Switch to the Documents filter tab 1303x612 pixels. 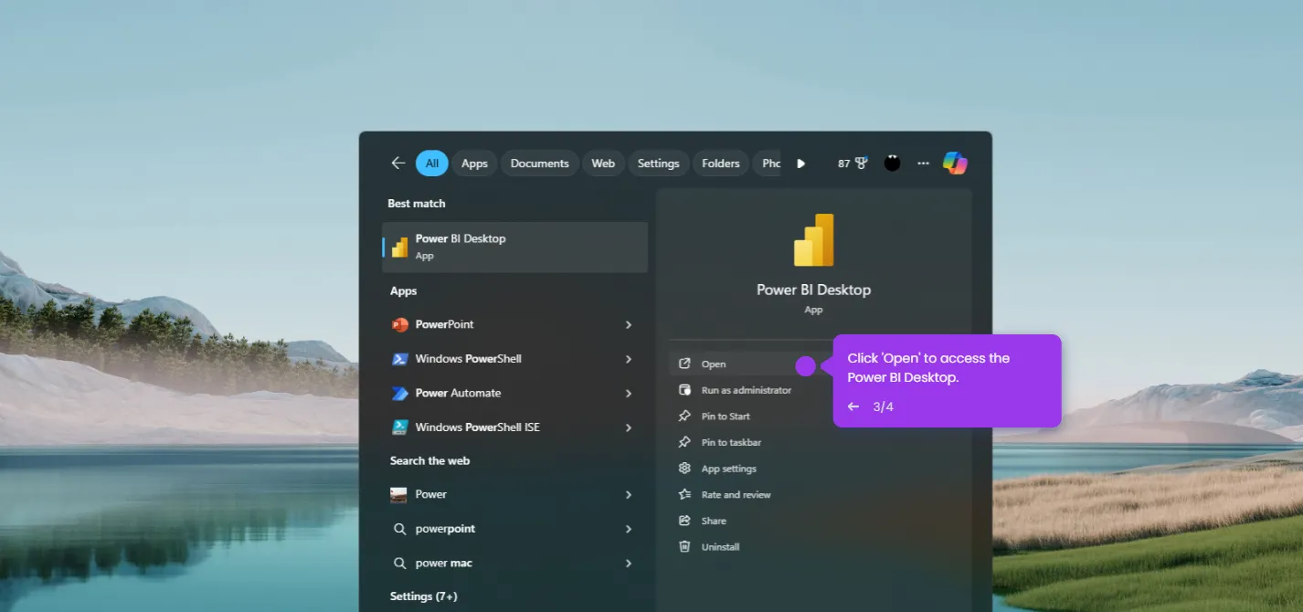(x=539, y=164)
